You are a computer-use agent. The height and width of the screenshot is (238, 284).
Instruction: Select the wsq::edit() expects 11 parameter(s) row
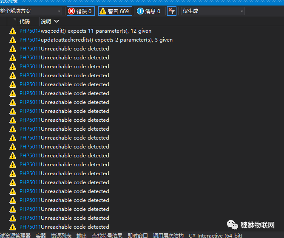click(142, 31)
